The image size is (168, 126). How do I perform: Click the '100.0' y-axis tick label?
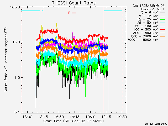coord(15,7)
